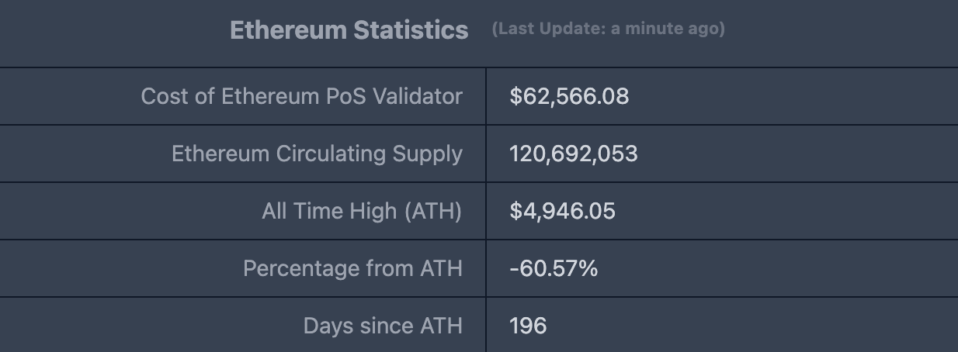The image size is (958, 352).
Task: Click the -60.57% percentage value
Action: coord(554,268)
